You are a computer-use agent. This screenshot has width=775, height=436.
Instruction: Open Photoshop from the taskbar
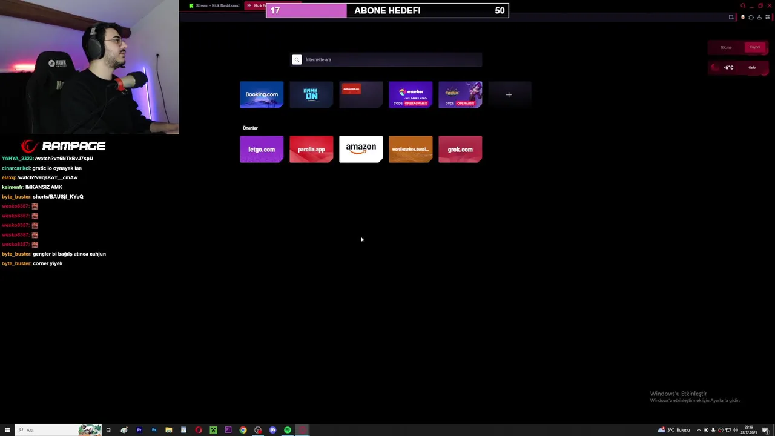(154, 430)
